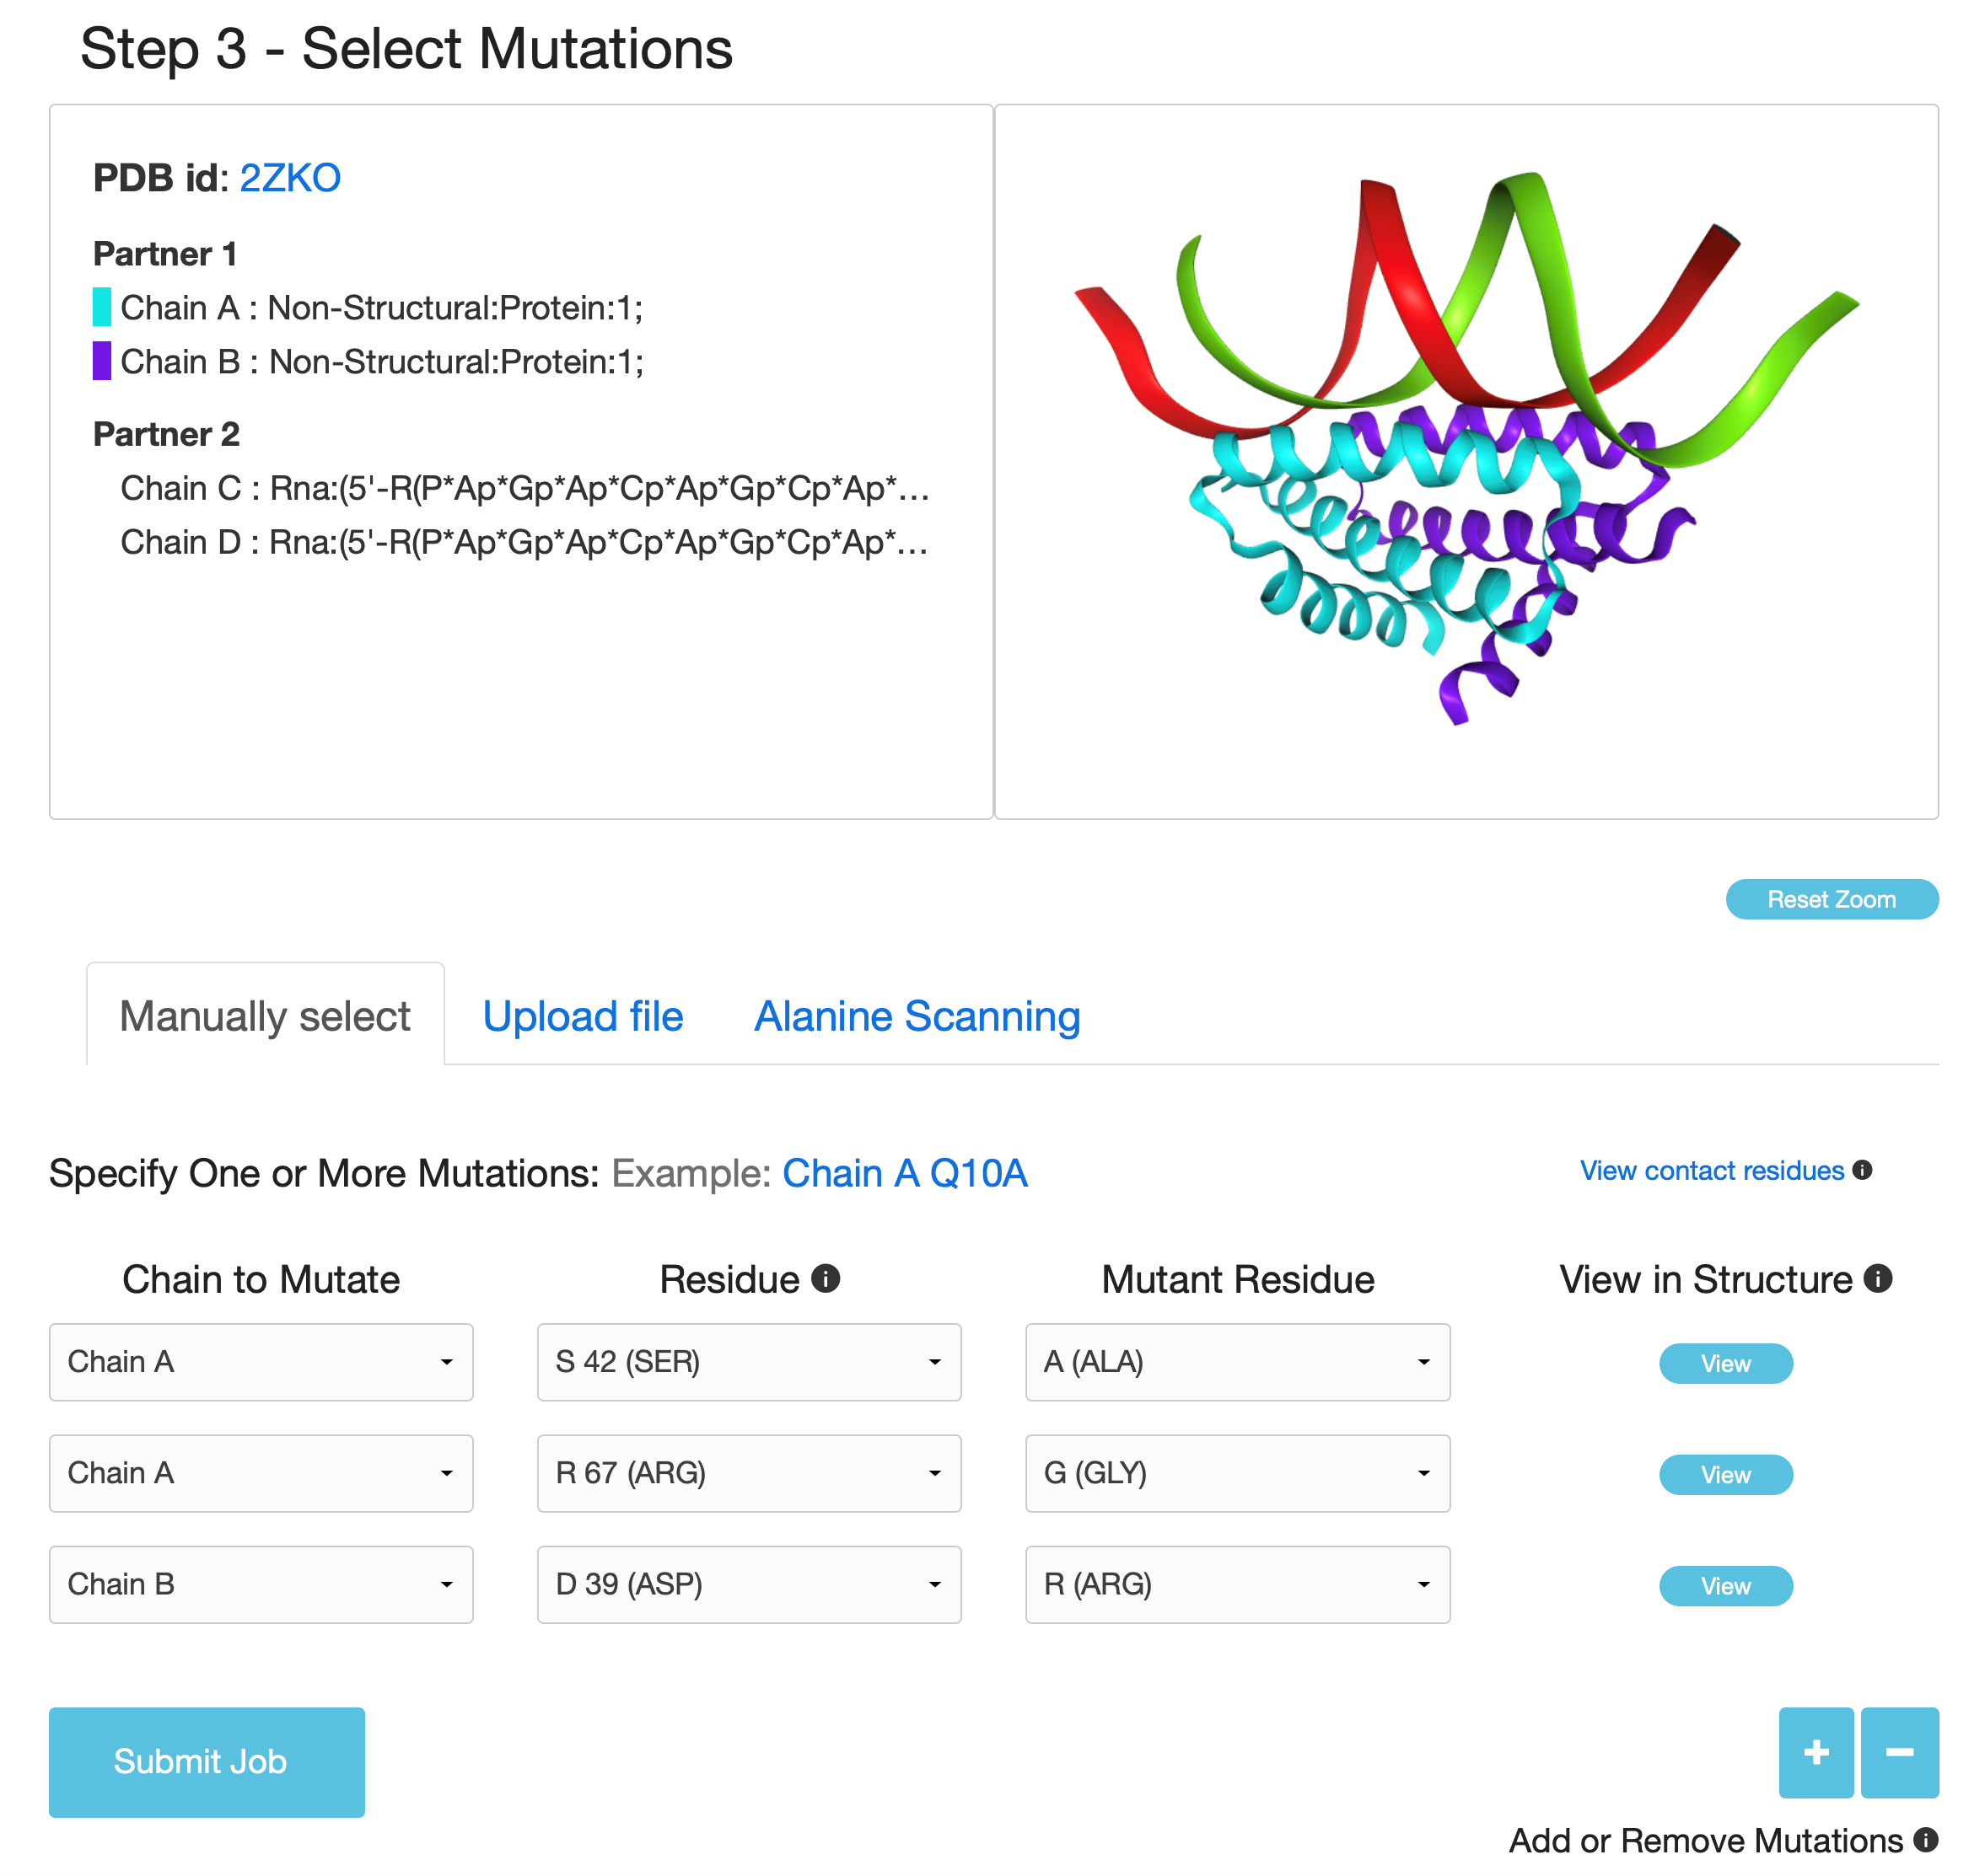
Task: Click the 3D protein structure viewer
Action: [1466, 461]
